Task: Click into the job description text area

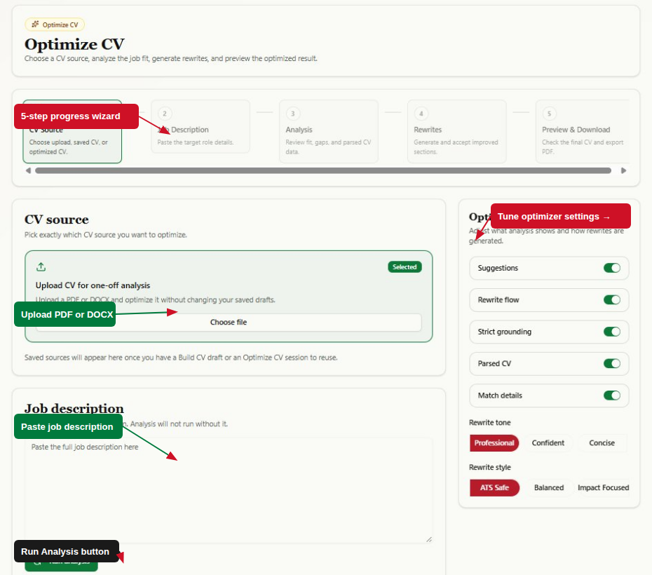Action: (x=229, y=490)
